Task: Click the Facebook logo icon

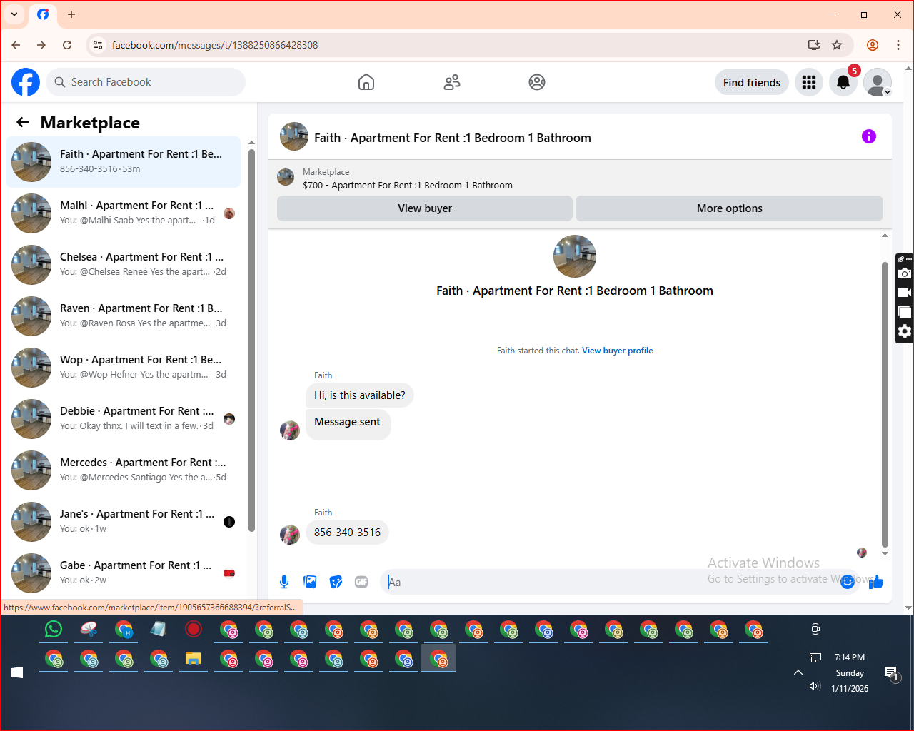Action: coord(26,82)
